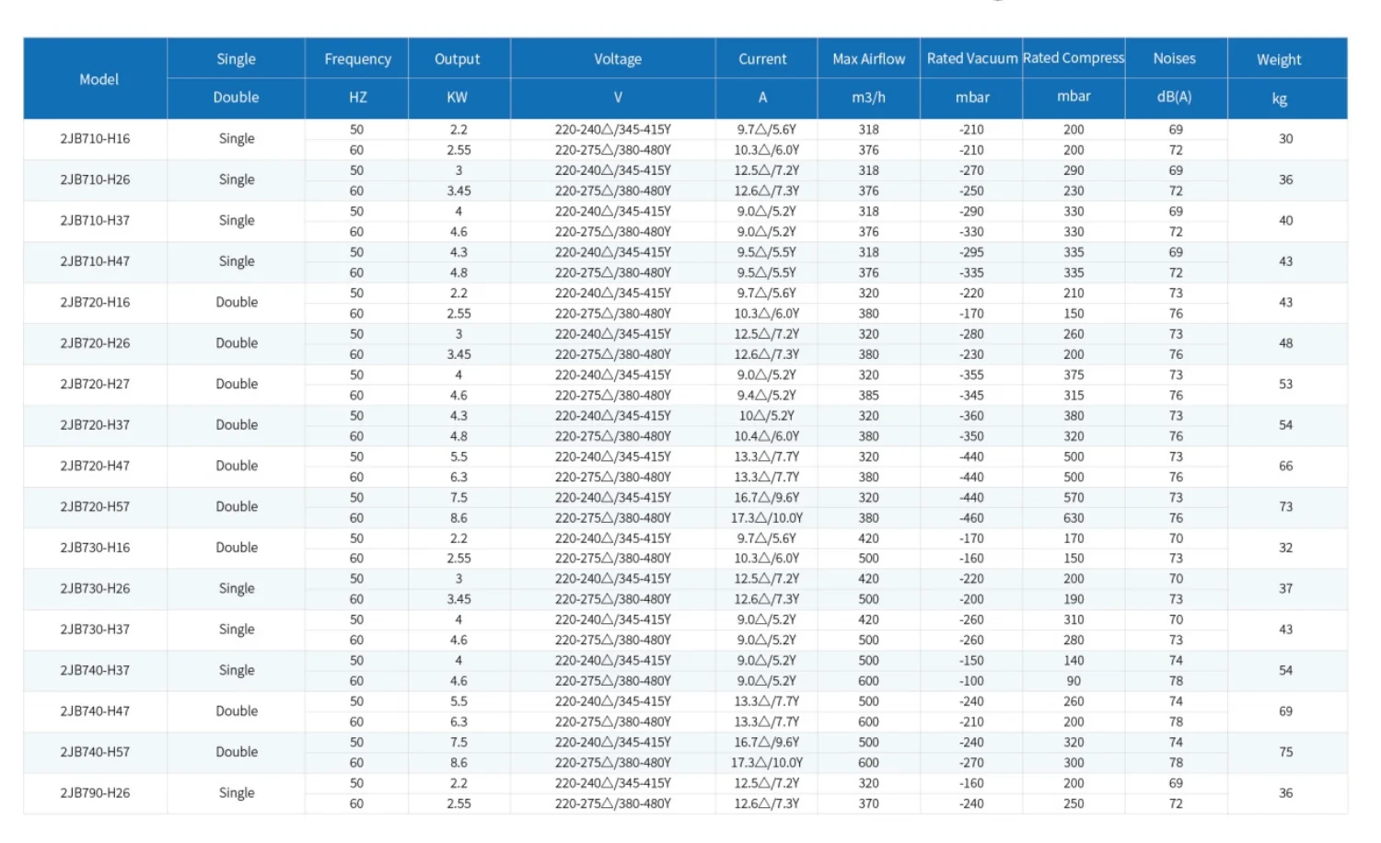Click the compress value 570
The height and width of the screenshot is (843, 1381).
(x=1073, y=498)
